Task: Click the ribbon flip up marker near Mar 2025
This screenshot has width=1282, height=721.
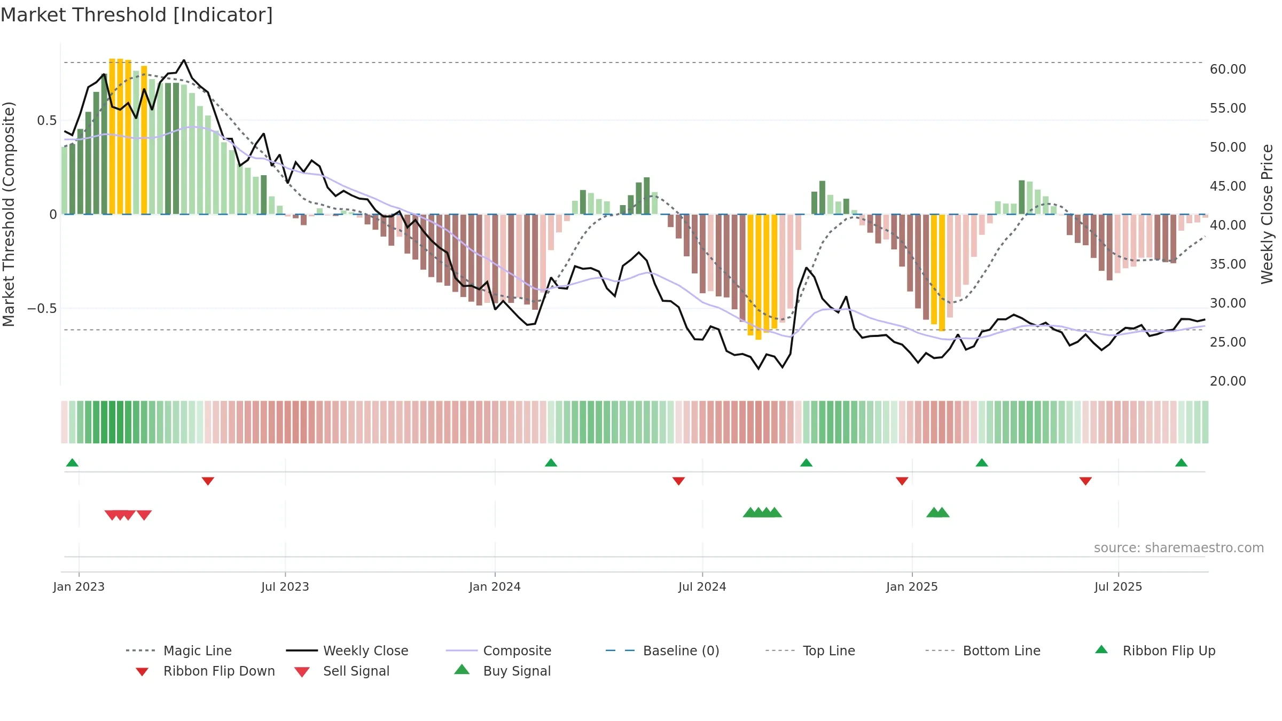Action: [x=981, y=463]
